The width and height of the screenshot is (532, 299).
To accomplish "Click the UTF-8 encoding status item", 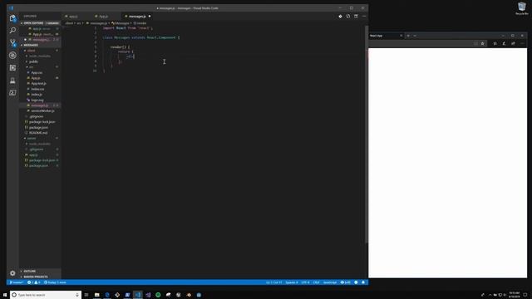I will (305, 282).
